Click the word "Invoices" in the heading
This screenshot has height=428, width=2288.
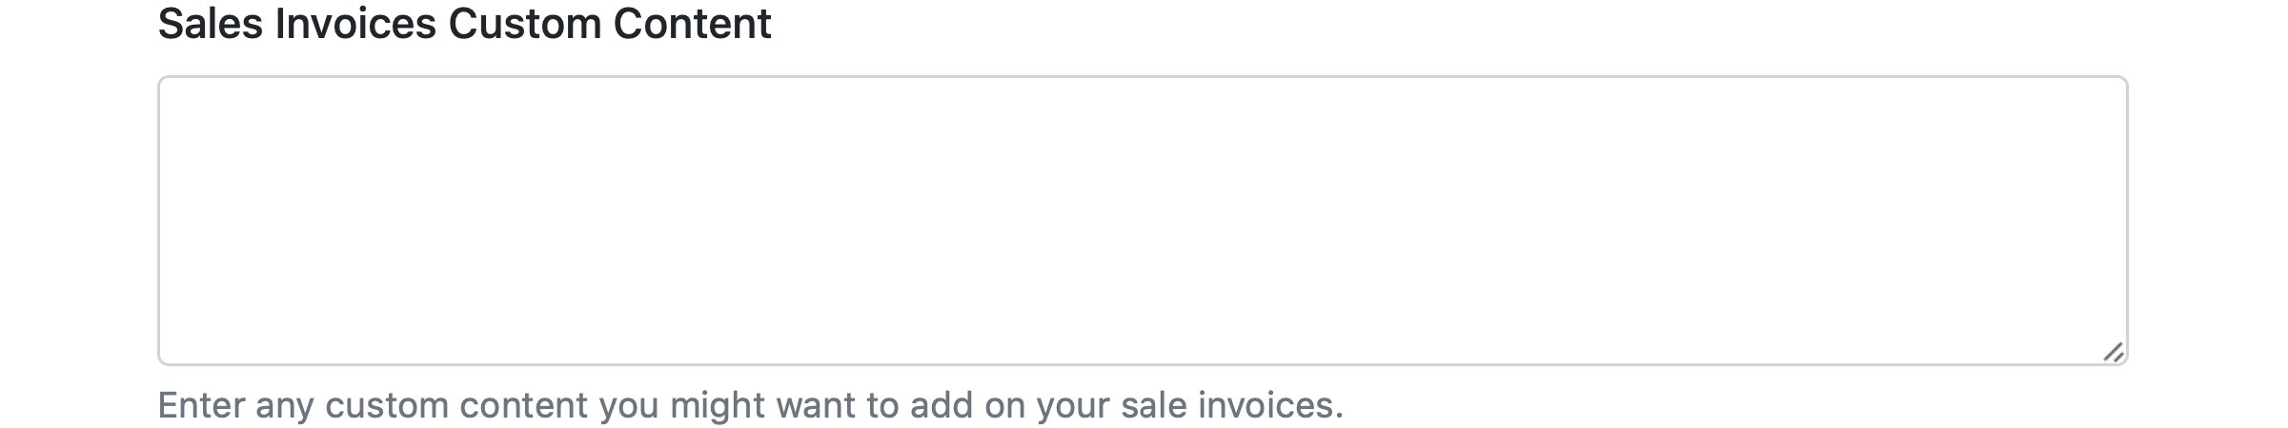pos(355,24)
